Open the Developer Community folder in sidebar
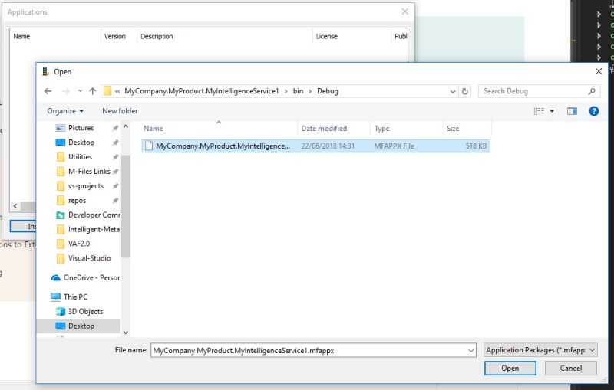This screenshot has height=390, width=614. [94, 215]
